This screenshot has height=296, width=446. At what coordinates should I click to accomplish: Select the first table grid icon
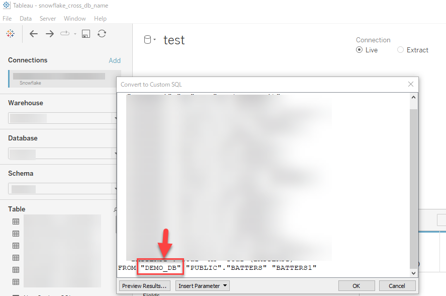(16, 221)
